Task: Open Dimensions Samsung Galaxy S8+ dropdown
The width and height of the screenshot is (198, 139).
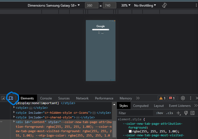Action: pos(54,5)
